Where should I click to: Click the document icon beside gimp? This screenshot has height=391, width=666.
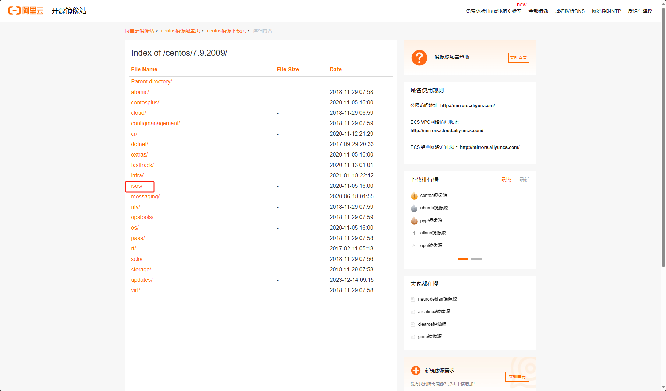413,337
